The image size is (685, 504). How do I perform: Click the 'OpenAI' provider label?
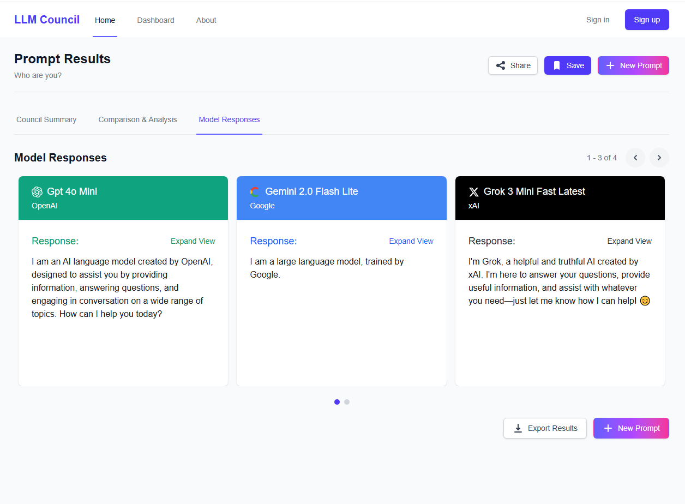tap(44, 206)
